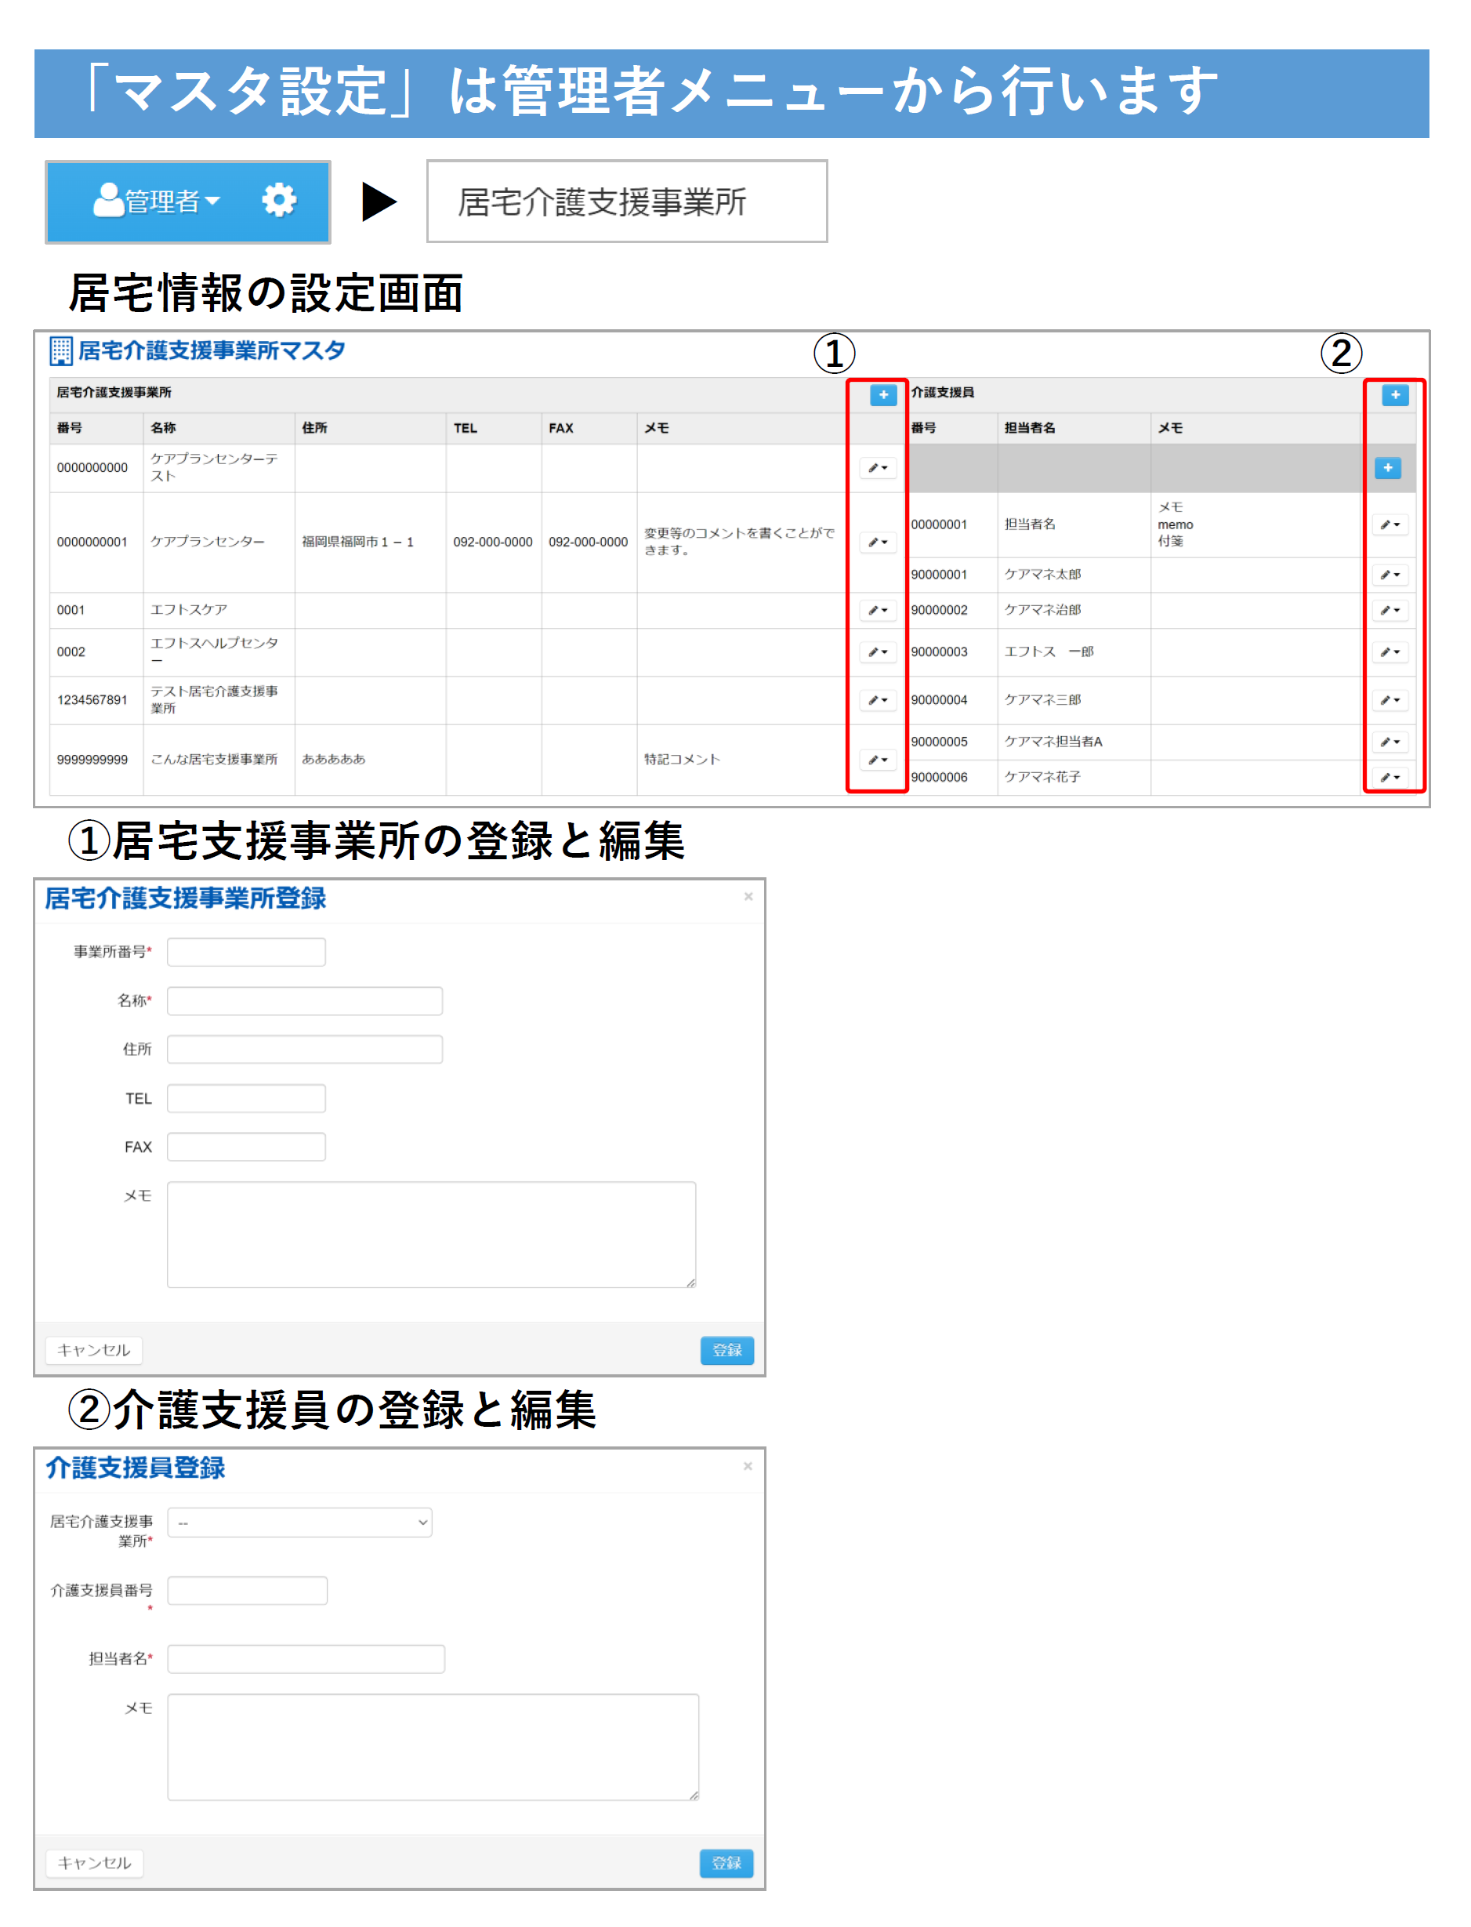Open edit menu for ケアマネ太郎 row
The width and height of the screenshot is (1471, 1927).
click(1389, 575)
